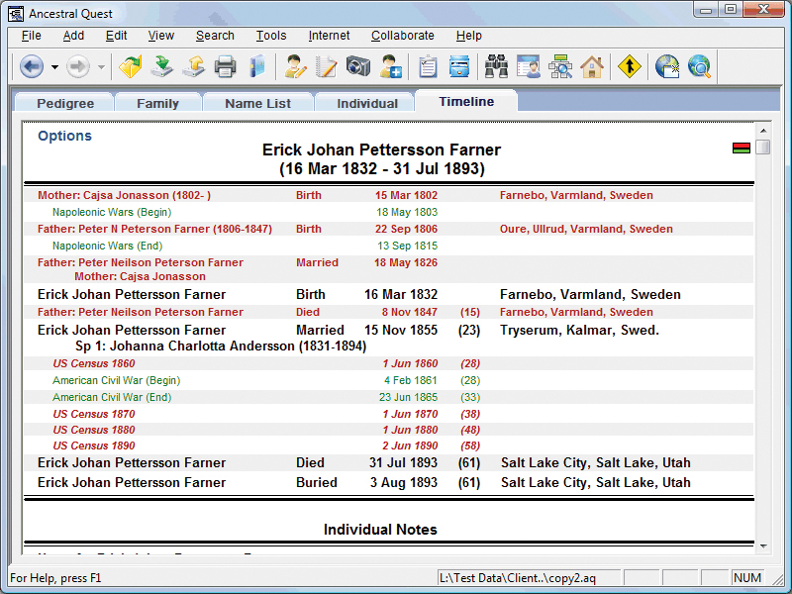
Task: Select the Print icon
Action: 226,66
